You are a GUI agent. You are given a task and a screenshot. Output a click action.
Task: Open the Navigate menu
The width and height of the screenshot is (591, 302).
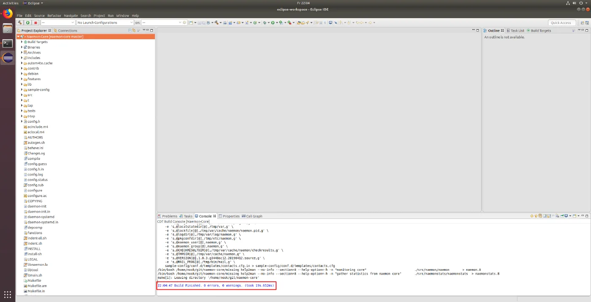click(x=71, y=16)
